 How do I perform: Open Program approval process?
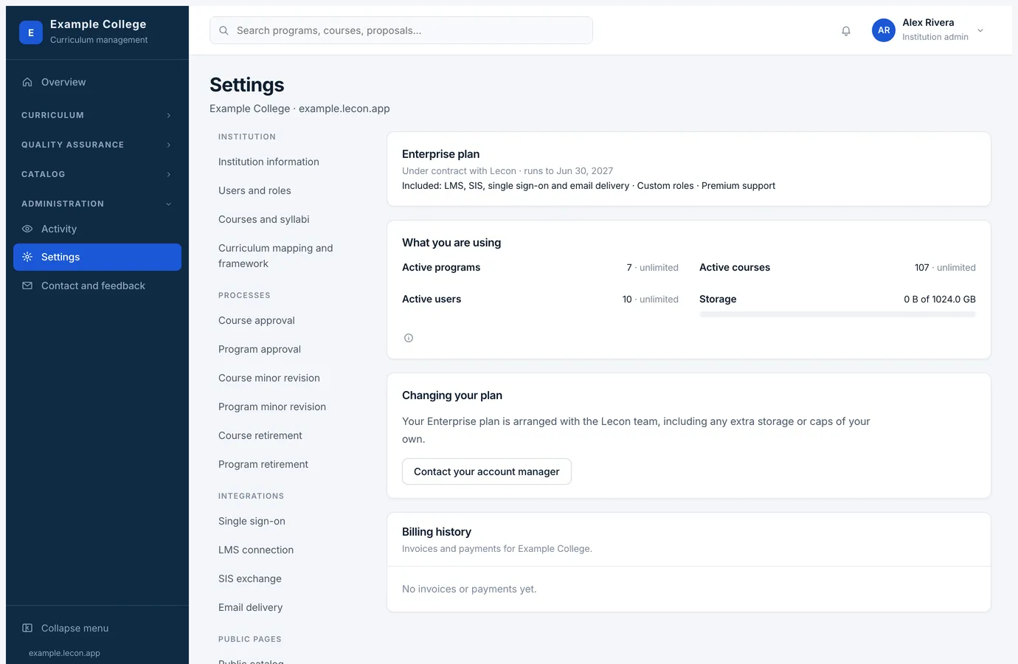(260, 349)
